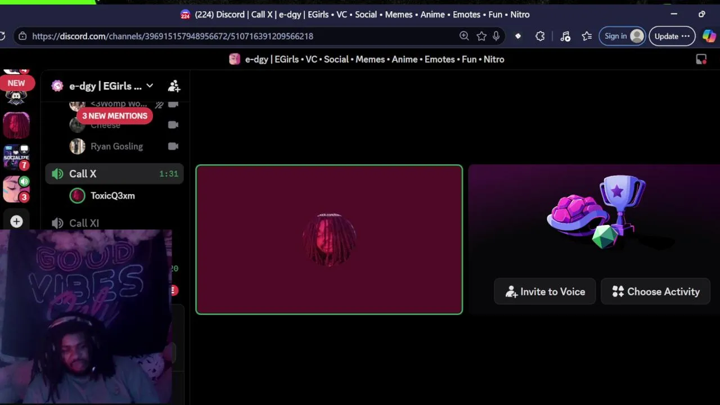Screen dimensions: 720x405
Task: Open the Invite to Server icon beside server name
Action: click(174, 86)
